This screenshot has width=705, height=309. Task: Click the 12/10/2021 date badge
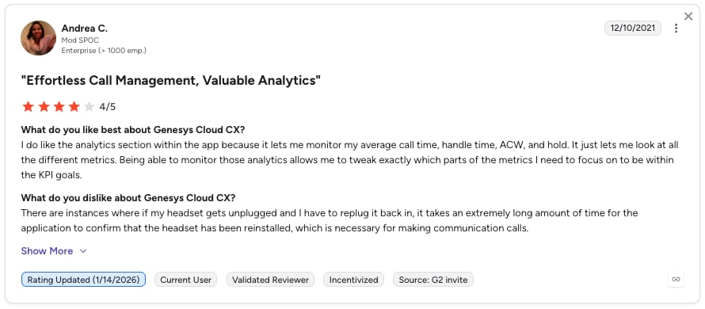[633, 28]
